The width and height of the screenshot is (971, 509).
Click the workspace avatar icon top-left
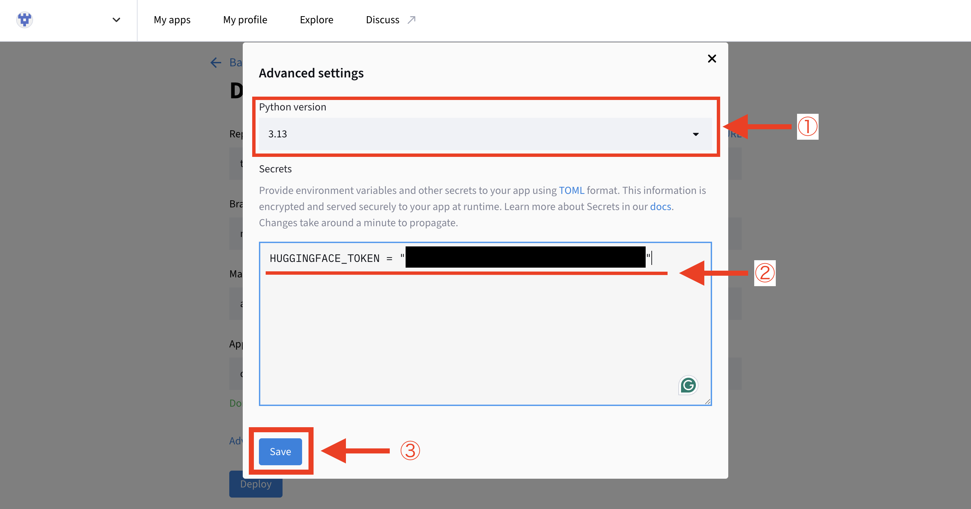24,20
